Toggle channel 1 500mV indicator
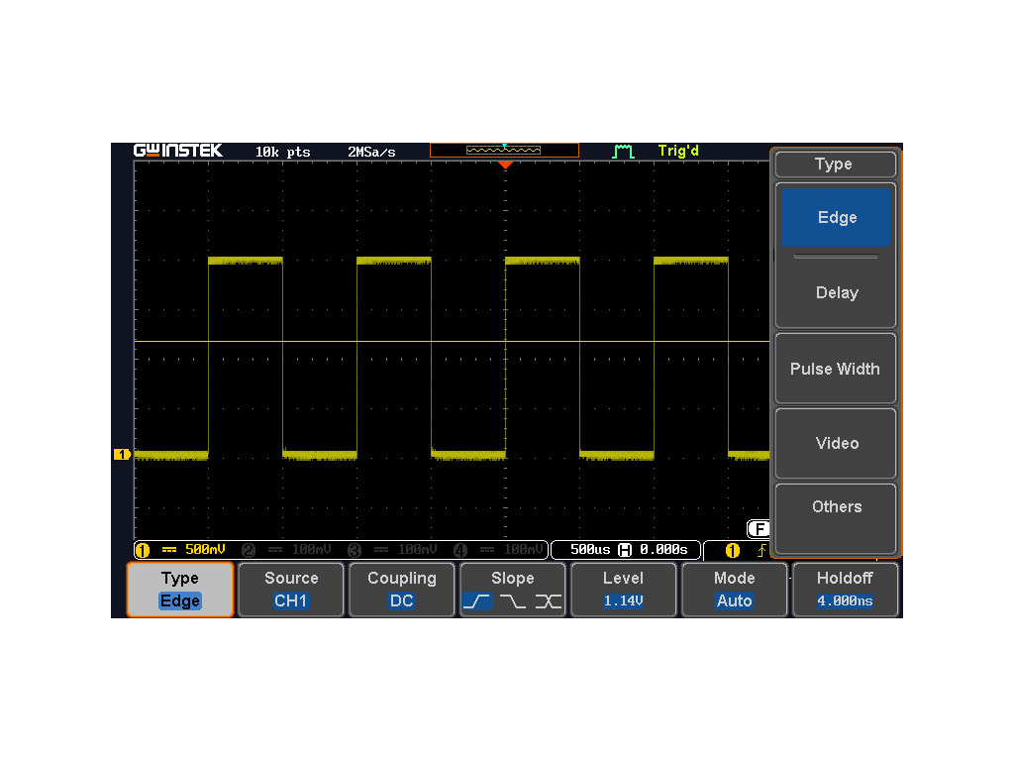Viewport: 1014px width, 761px height. [180, 550]
